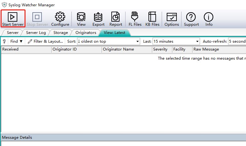The height and width of the screenshot is (146, 246).
Task: Sort by Received column header
Action: click(x=26, y=49)
